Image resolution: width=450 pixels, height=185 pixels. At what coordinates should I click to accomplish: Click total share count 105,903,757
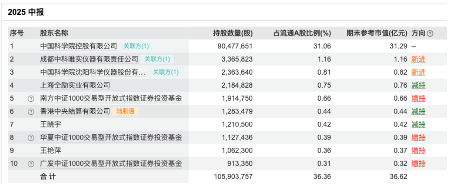click(x=233, y=176)
